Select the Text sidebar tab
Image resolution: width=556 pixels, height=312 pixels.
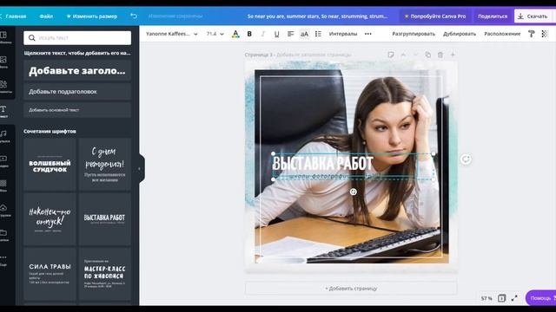pyautogui.click(x=3, y=112)
